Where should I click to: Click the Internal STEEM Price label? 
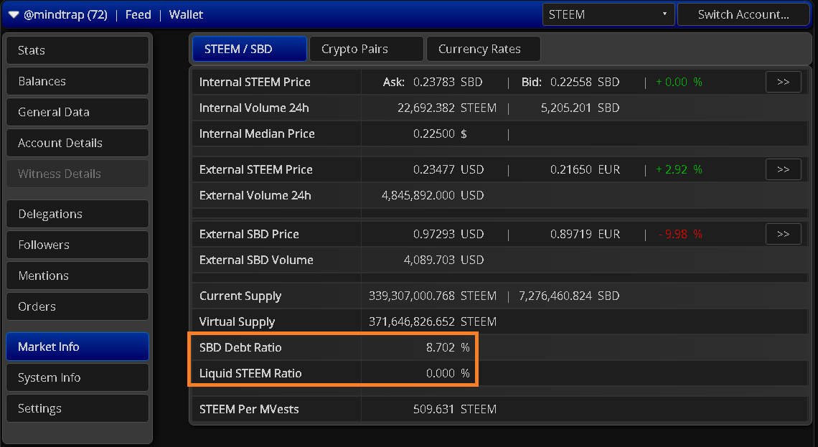point(255,82)
